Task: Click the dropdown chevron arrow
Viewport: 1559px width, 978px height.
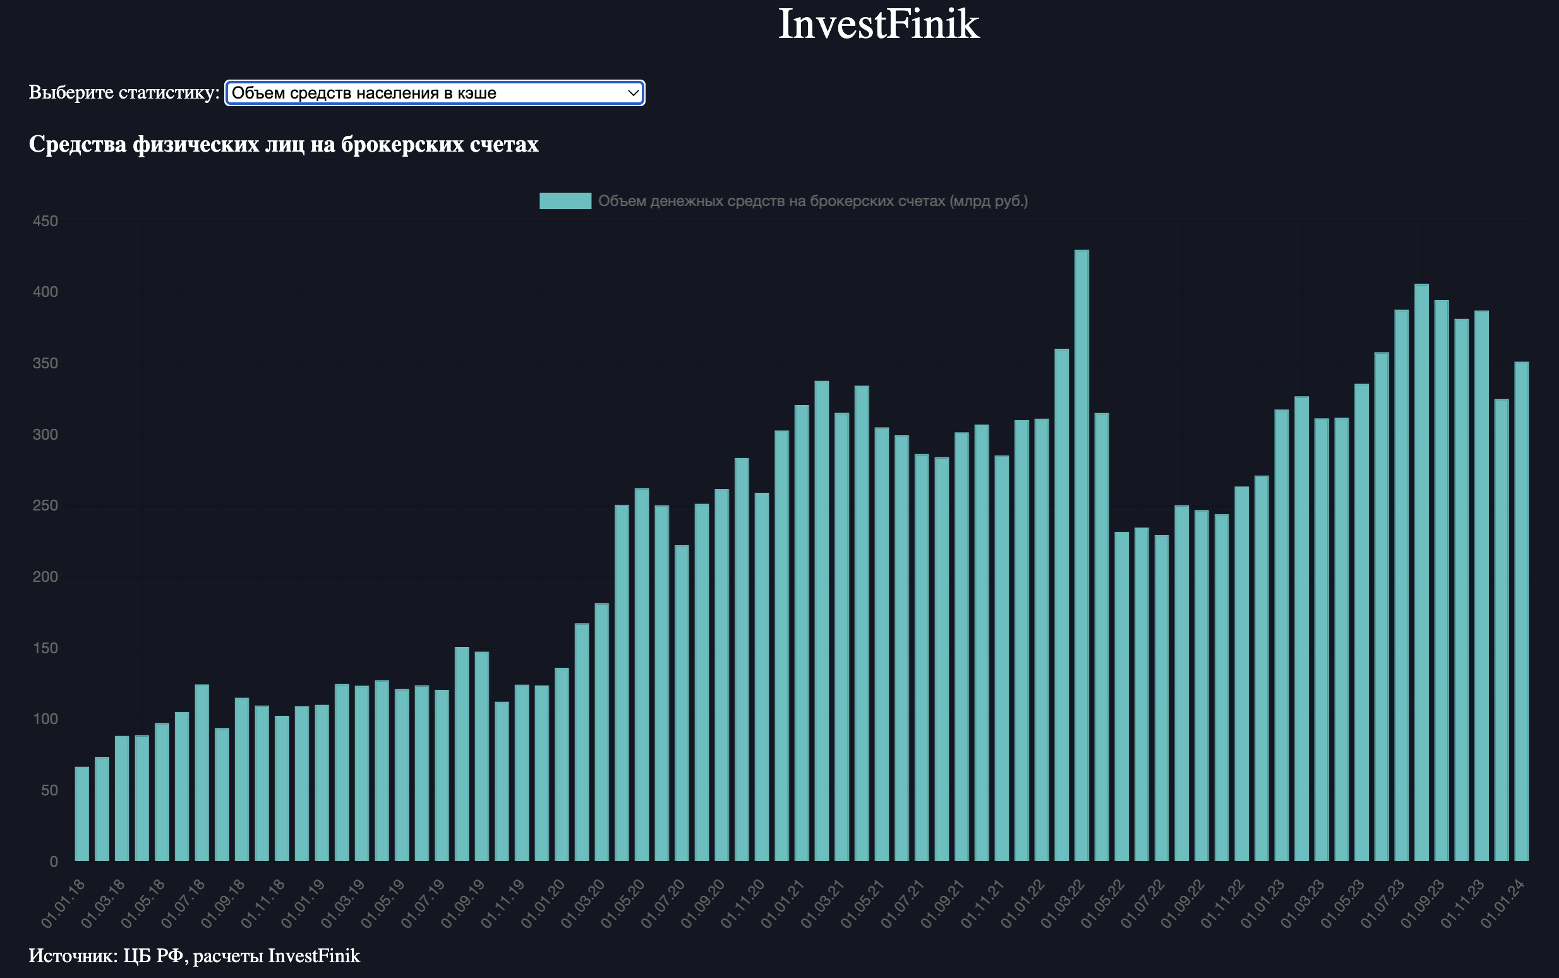Action: (x=633, y=93)
